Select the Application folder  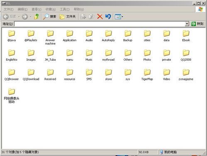point(70,36)
